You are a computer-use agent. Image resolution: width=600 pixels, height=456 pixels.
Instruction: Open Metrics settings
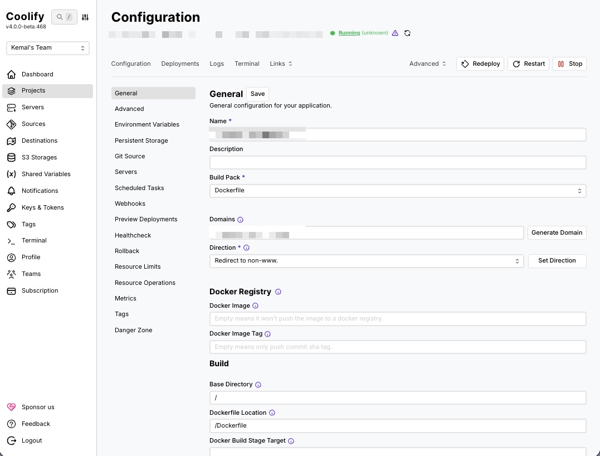[125, 298]
